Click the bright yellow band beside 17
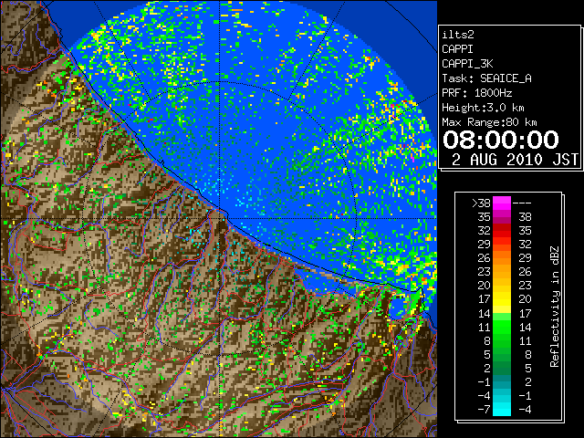This screenshot has height=438, width=584. (502, 299)
